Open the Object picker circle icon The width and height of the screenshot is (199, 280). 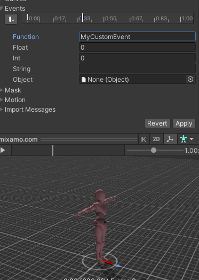[x=190, y=79]
